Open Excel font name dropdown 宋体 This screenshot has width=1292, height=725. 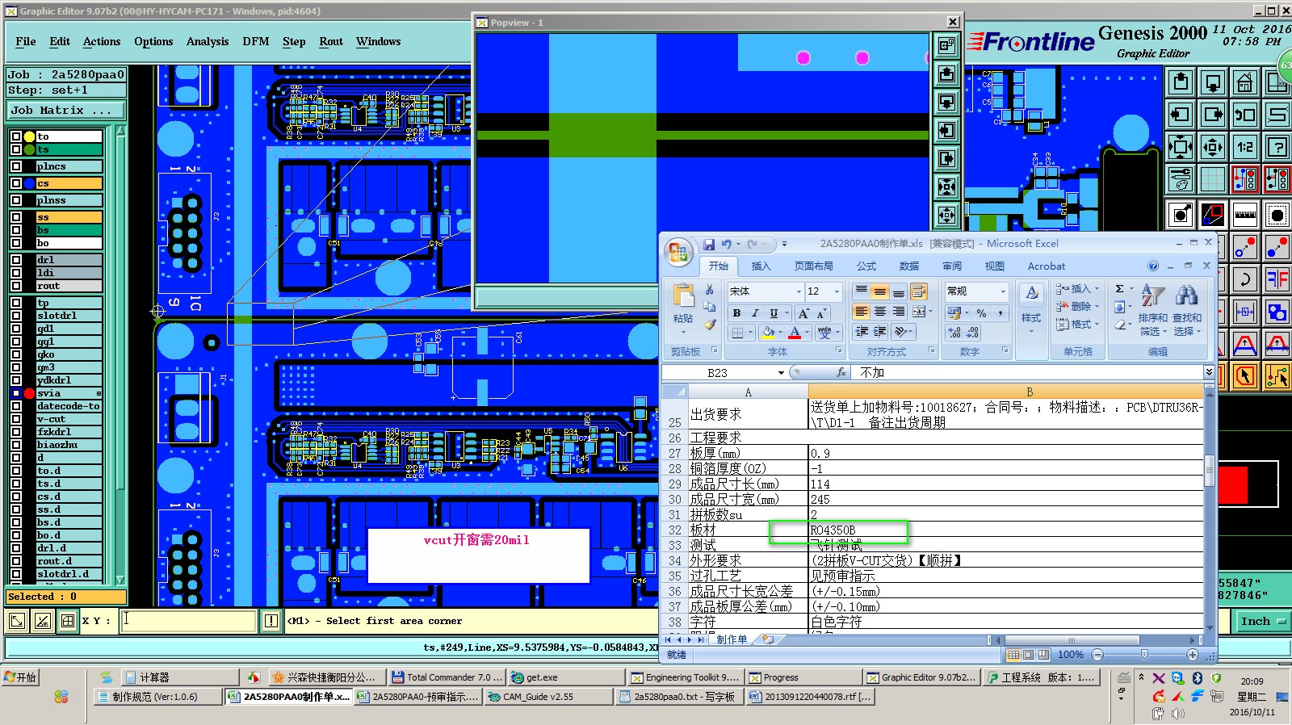(x=799, y=291)
